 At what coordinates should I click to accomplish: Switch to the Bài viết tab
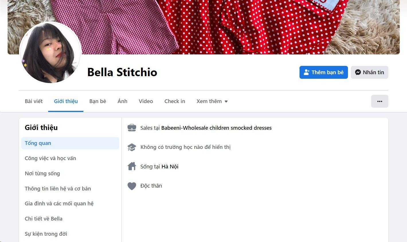click(x=34, y=101)
